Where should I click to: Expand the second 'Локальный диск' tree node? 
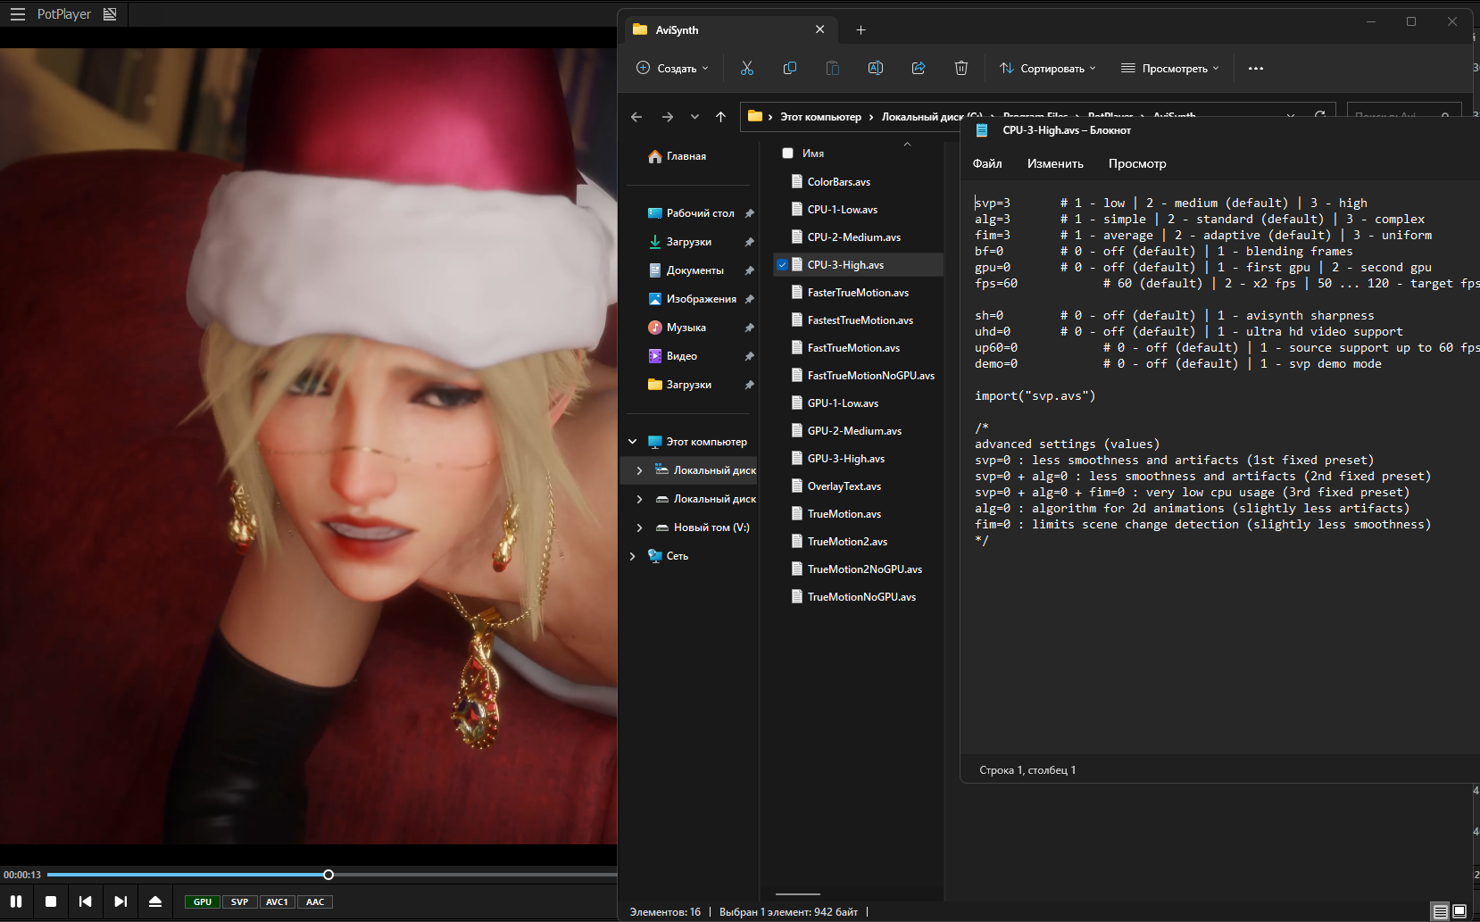[639, 499]
